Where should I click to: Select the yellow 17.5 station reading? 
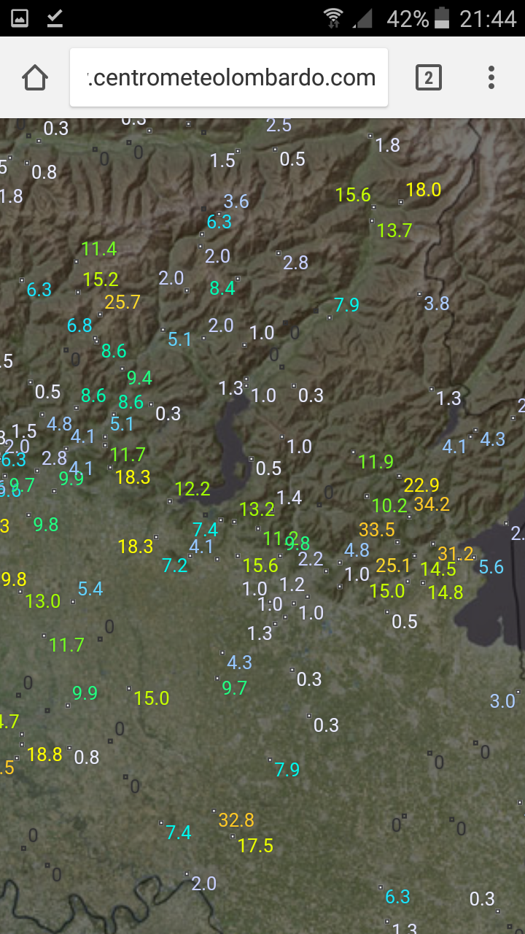click(255, 846)
